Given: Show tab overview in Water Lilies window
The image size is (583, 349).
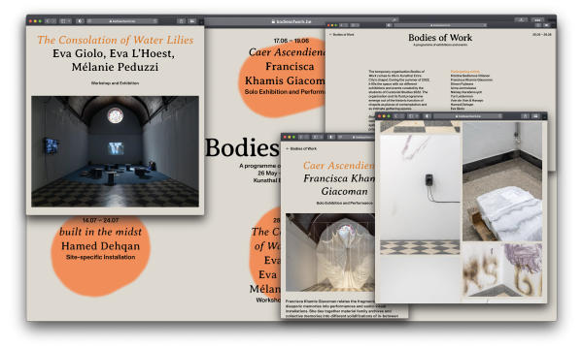Looking at the screenshot, I should click(x=191, y=21).
